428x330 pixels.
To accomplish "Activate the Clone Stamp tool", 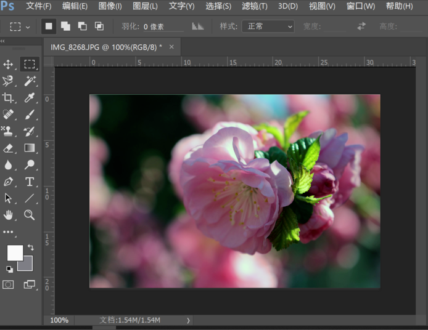I will [9, 131].
